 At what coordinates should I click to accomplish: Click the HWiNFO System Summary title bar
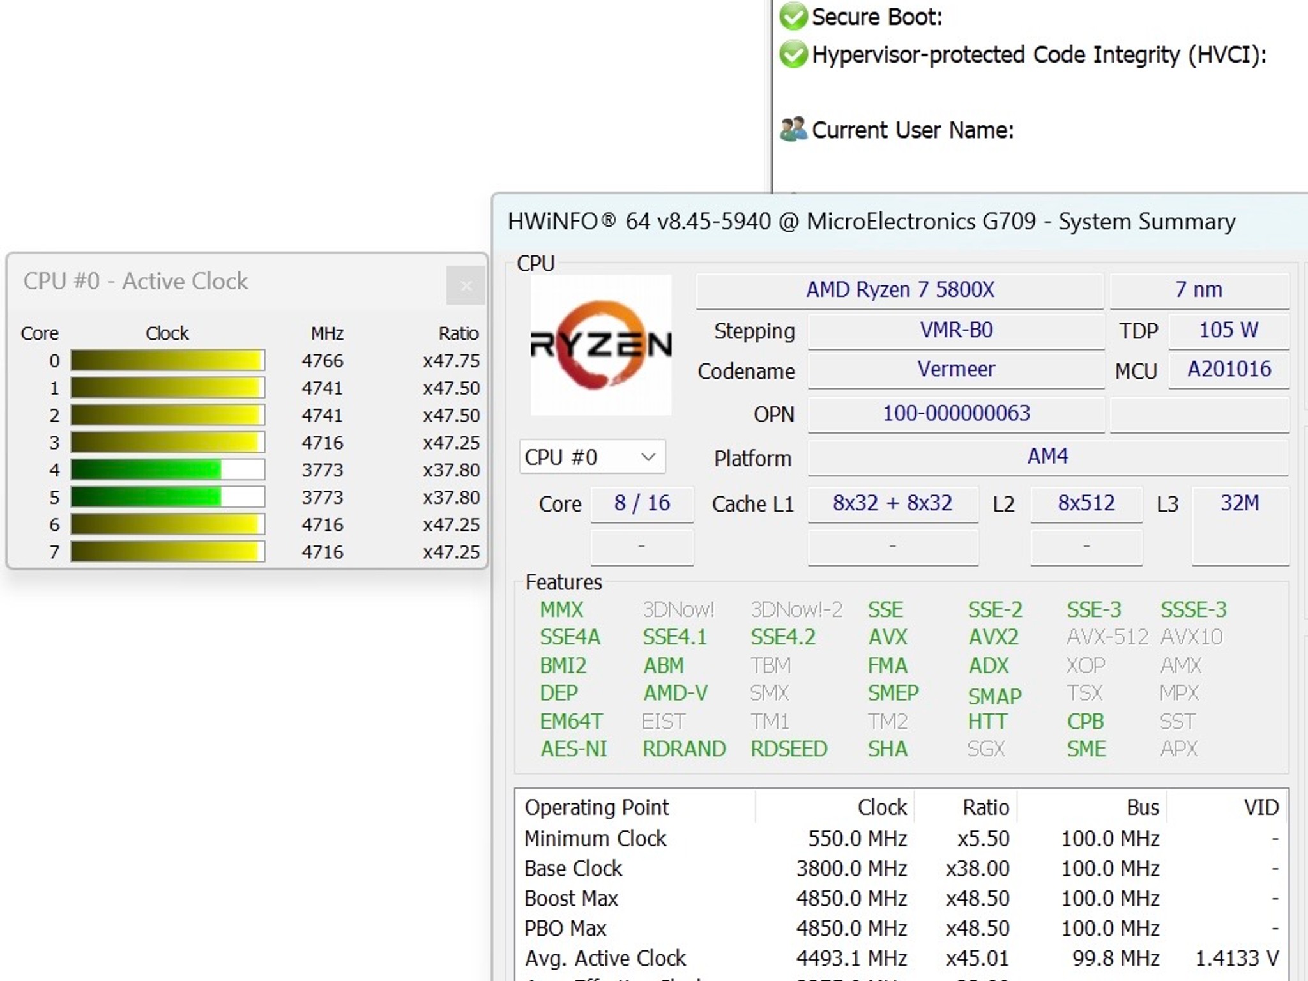901,222
